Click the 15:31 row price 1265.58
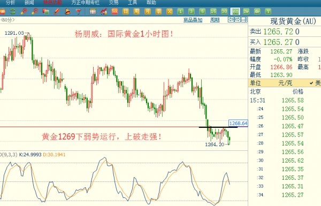321x206 pixels. click(x=293, y=101)
